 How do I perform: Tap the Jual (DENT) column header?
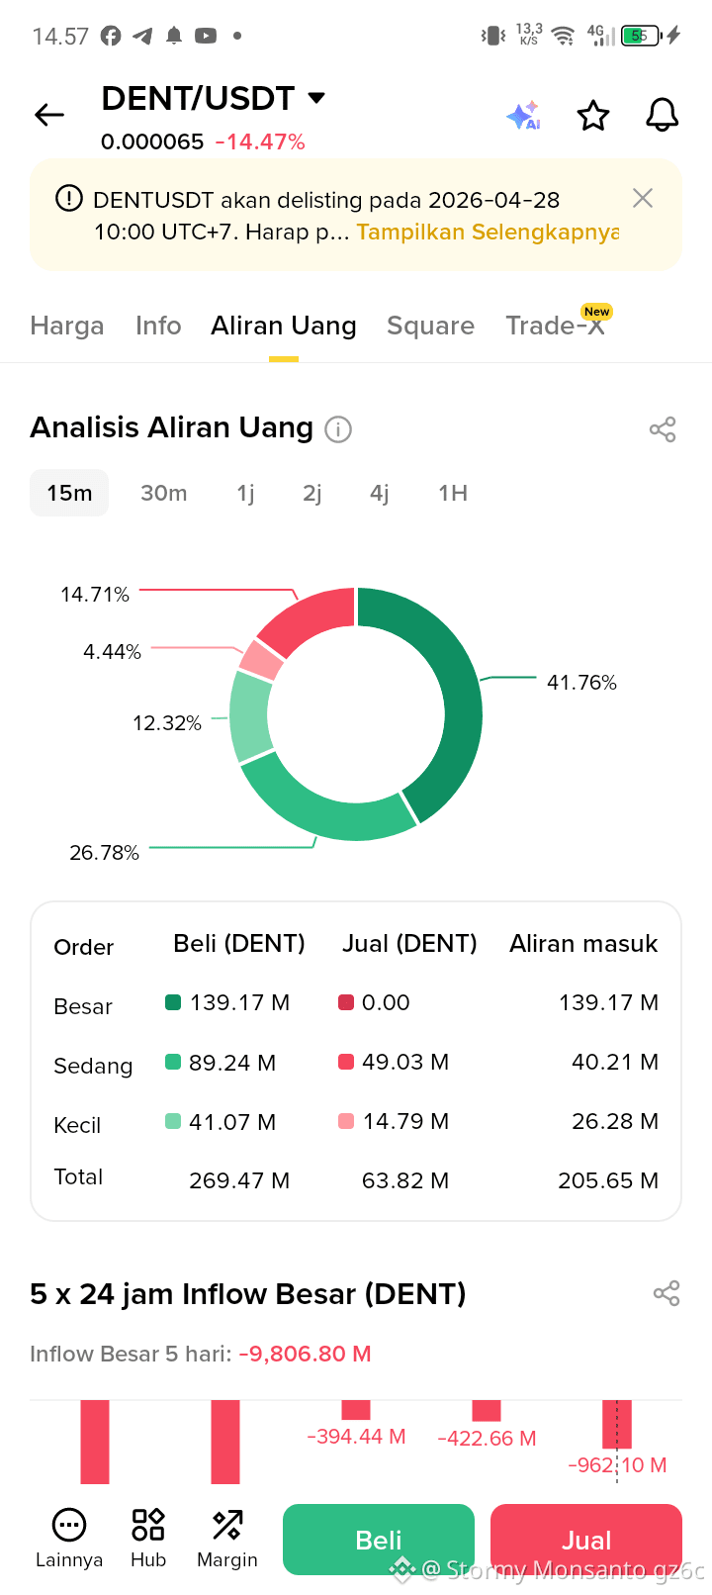click(409, 944)
